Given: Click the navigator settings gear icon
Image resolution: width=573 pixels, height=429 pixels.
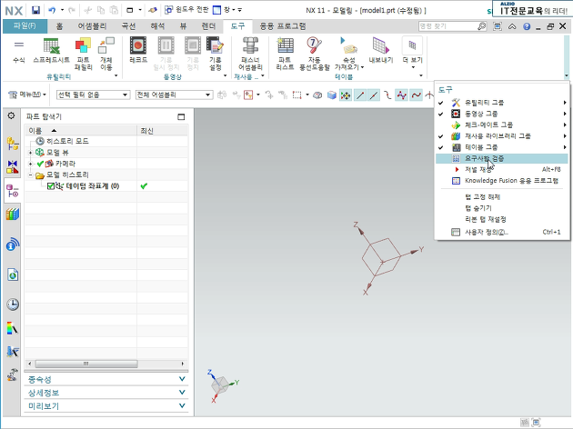Looking at the screenshot, I should pos(11,115).
